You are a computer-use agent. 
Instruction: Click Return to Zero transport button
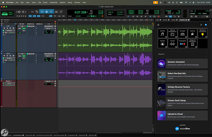coord(133,16)
